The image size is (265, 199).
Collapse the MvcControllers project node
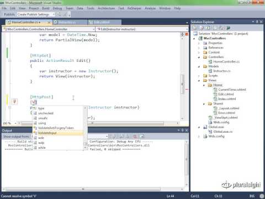pos(194,38)
